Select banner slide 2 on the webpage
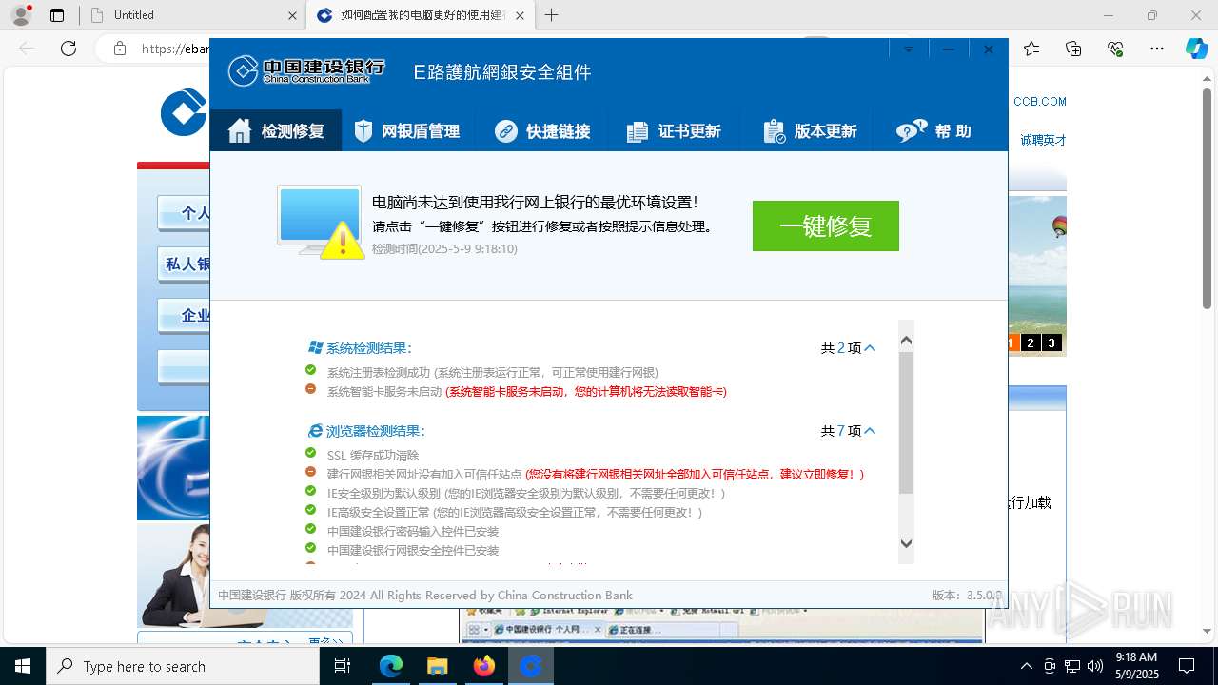1218x685 pixels. [1031, 343]
